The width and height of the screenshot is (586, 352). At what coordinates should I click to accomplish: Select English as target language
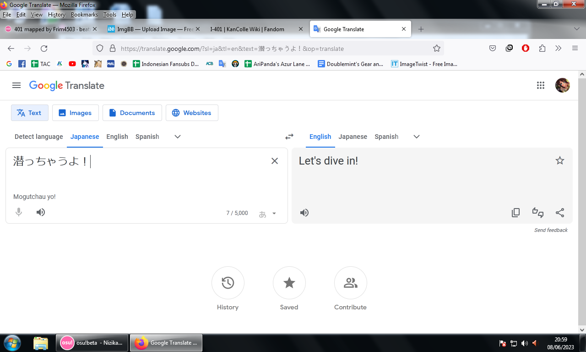(320, 137)
